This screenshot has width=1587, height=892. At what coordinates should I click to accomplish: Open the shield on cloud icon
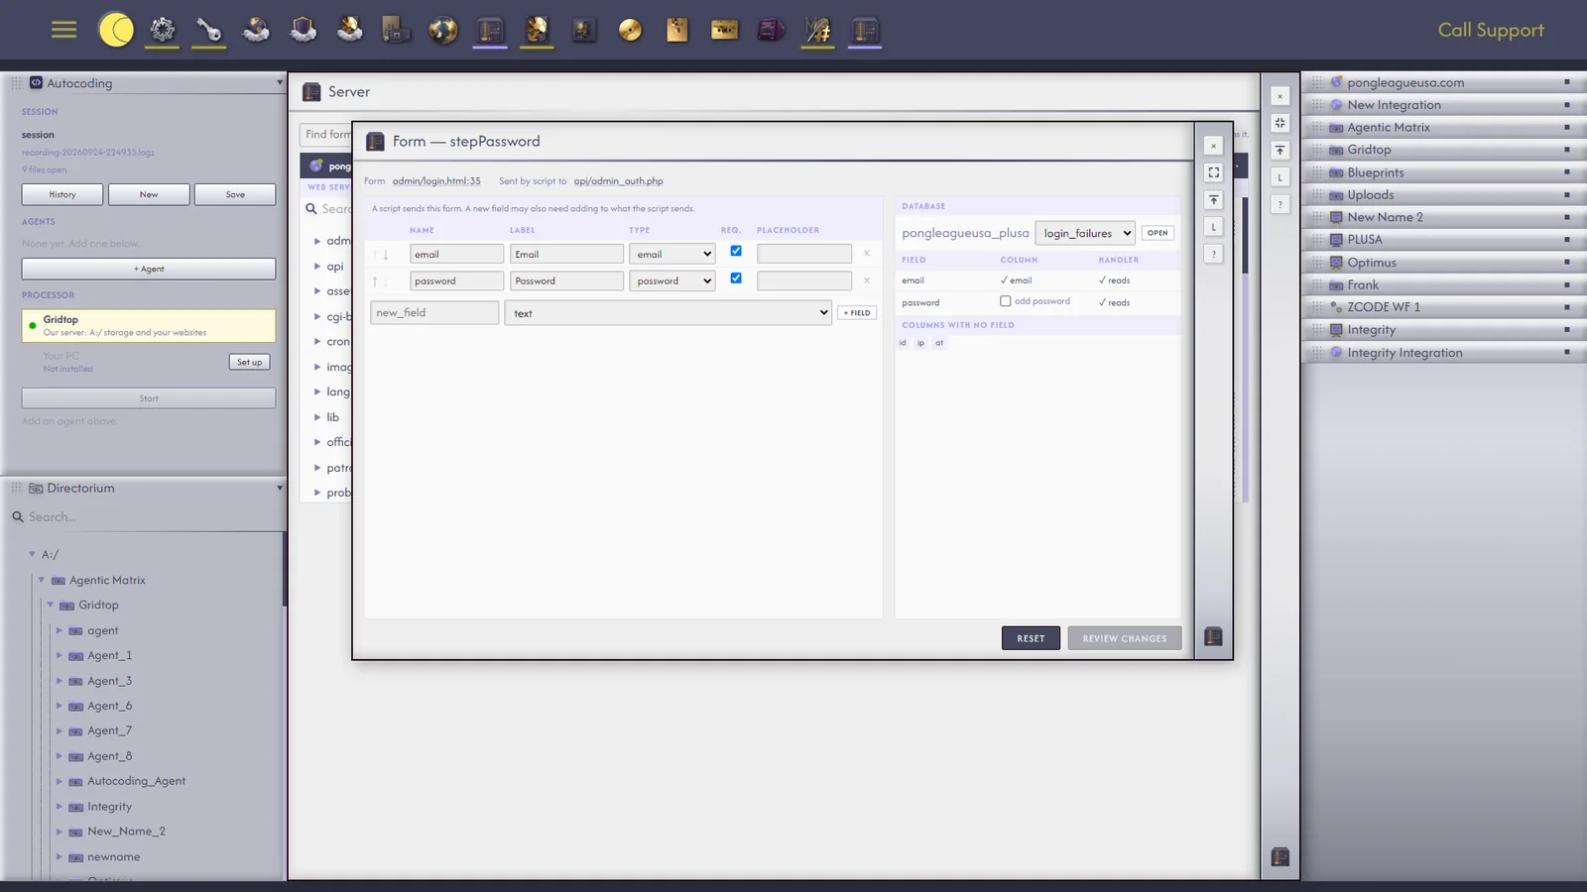(303, 30)
